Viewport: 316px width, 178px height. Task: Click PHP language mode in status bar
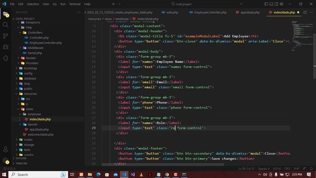point(296,169)
